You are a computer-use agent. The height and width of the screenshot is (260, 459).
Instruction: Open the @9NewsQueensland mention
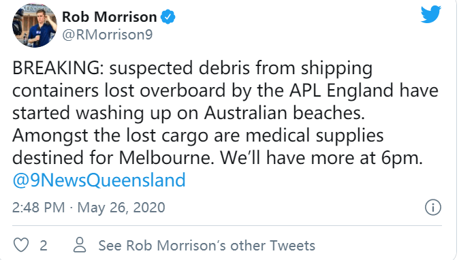point(99,180)
